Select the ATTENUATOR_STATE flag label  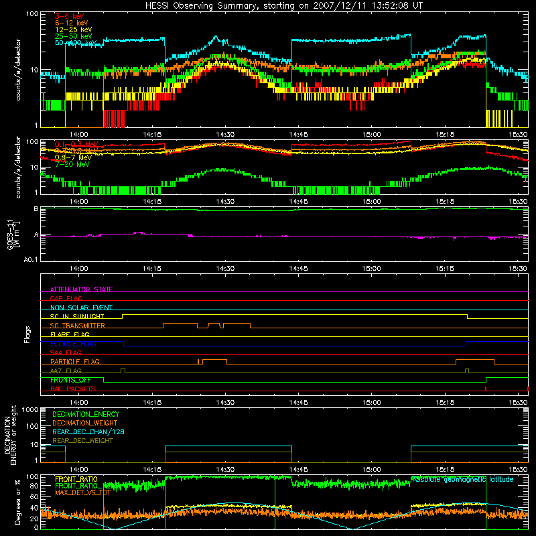[x=81, y=289]
